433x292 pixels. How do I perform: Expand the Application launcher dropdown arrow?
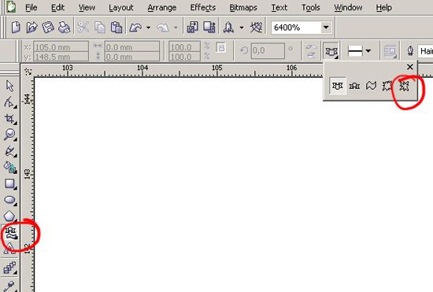[242, 28]
